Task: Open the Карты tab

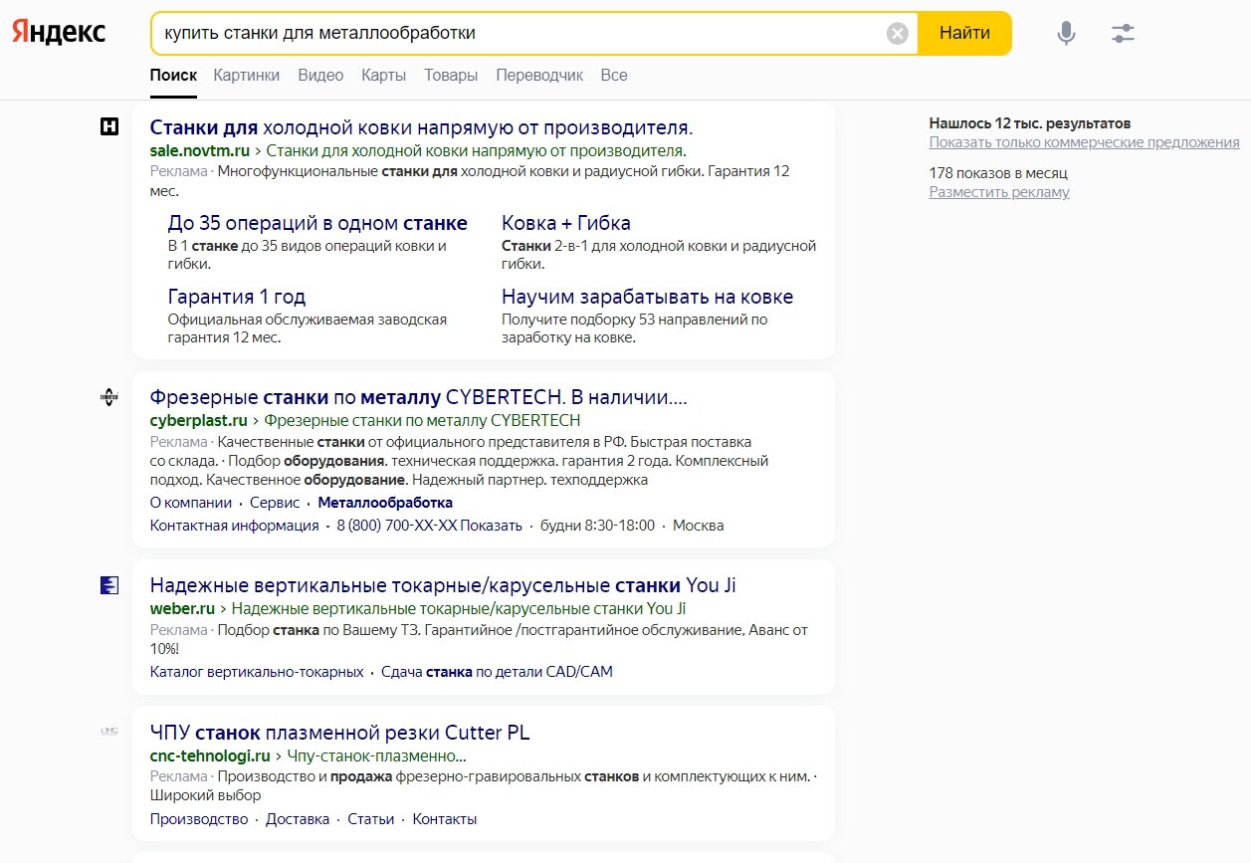Action: click(x=383, y=76)
